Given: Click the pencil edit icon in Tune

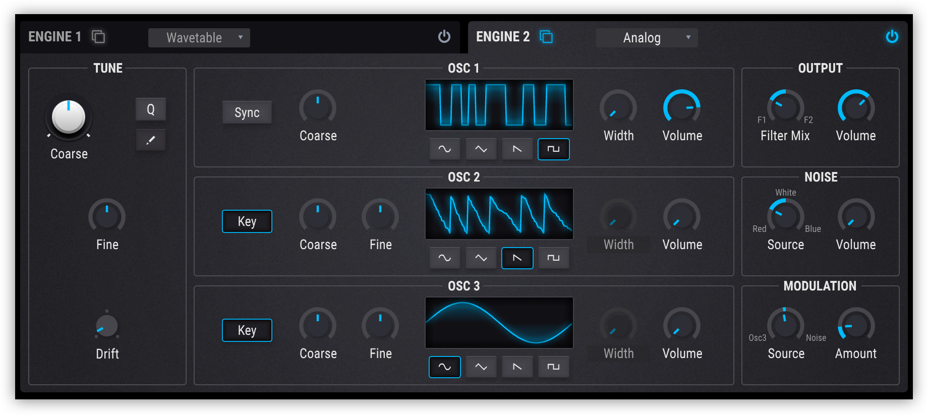Looking at the screenshot, I should (151, 140).
